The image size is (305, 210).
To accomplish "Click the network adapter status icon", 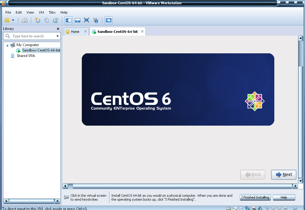I will coord(248,208).
